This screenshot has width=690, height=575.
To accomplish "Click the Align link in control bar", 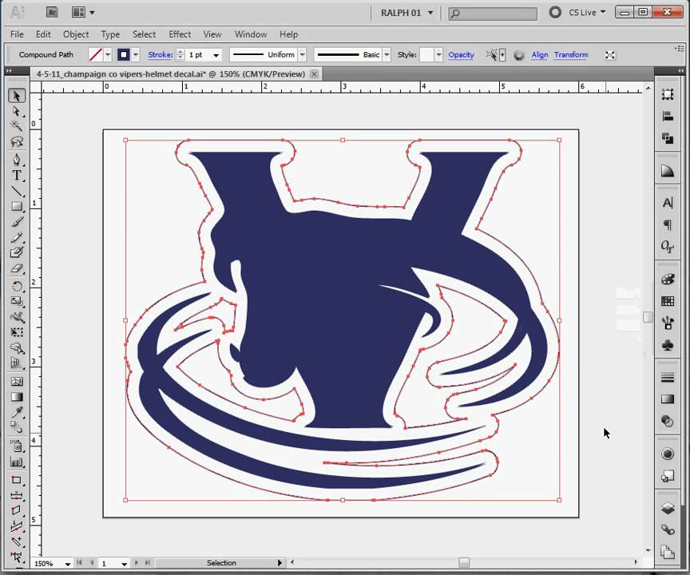I will pos(540,55).
